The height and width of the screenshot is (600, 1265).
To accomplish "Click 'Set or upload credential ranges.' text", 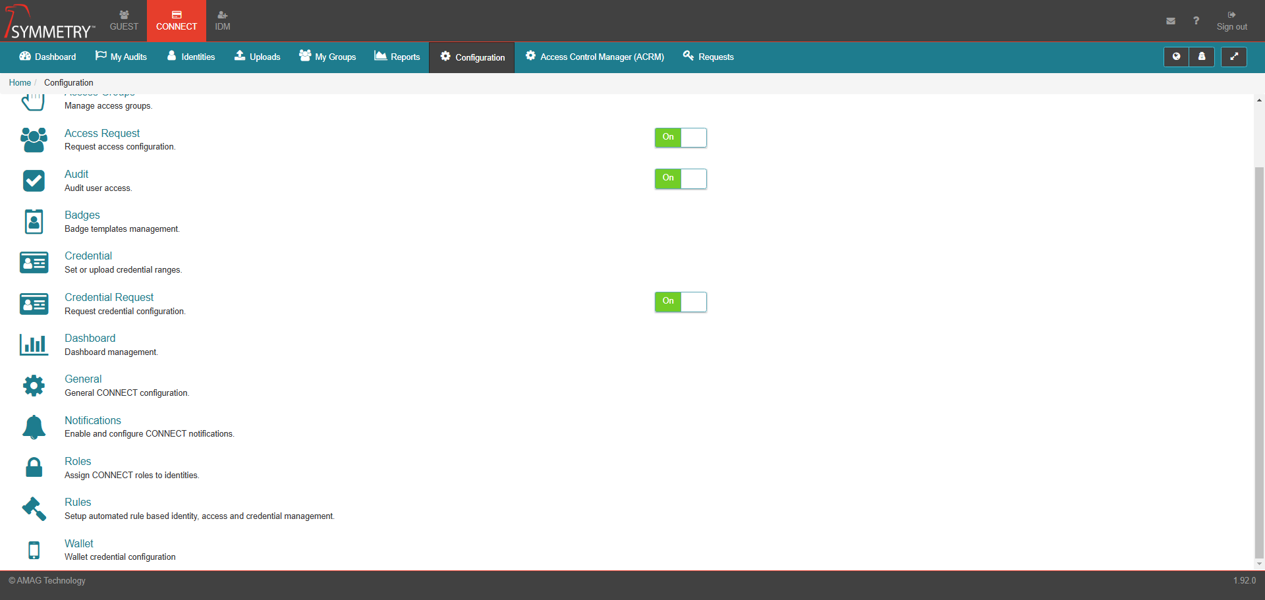I will [x=123, y=270].
